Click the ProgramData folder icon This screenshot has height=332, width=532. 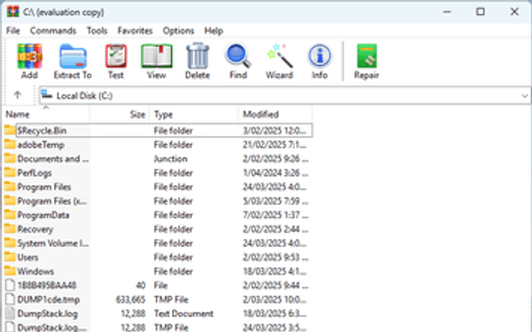[x=10, y=214]
